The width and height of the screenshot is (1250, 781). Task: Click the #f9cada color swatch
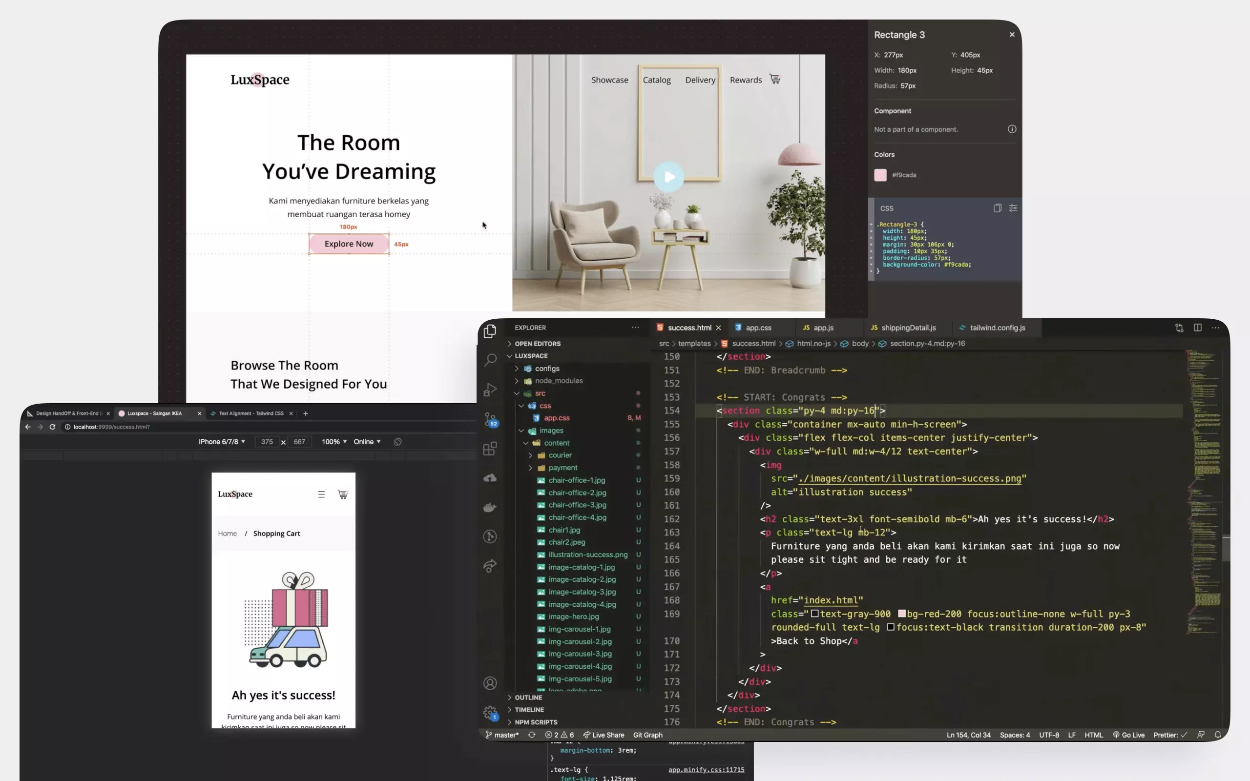click(x=880, y=175)
